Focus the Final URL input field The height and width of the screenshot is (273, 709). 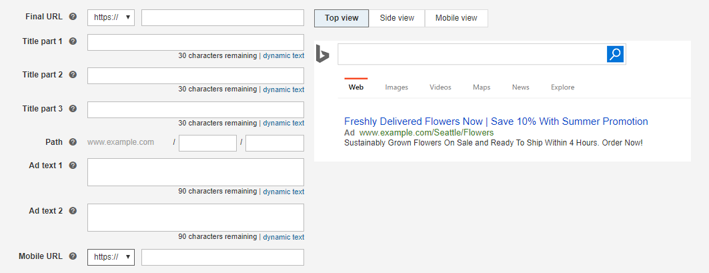pos(223,17)
